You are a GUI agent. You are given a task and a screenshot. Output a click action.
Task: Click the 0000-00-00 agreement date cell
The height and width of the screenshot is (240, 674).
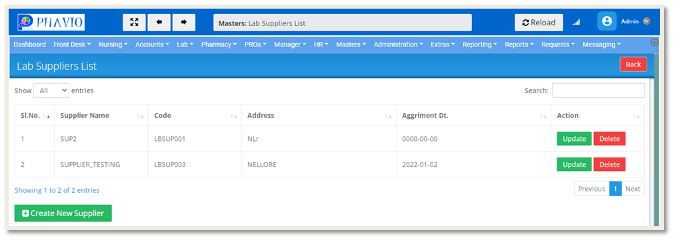(x=474, y=139)
